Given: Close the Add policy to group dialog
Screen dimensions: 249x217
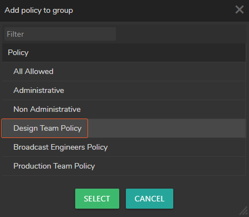Looking at the screenshot, I should (240, 9).
